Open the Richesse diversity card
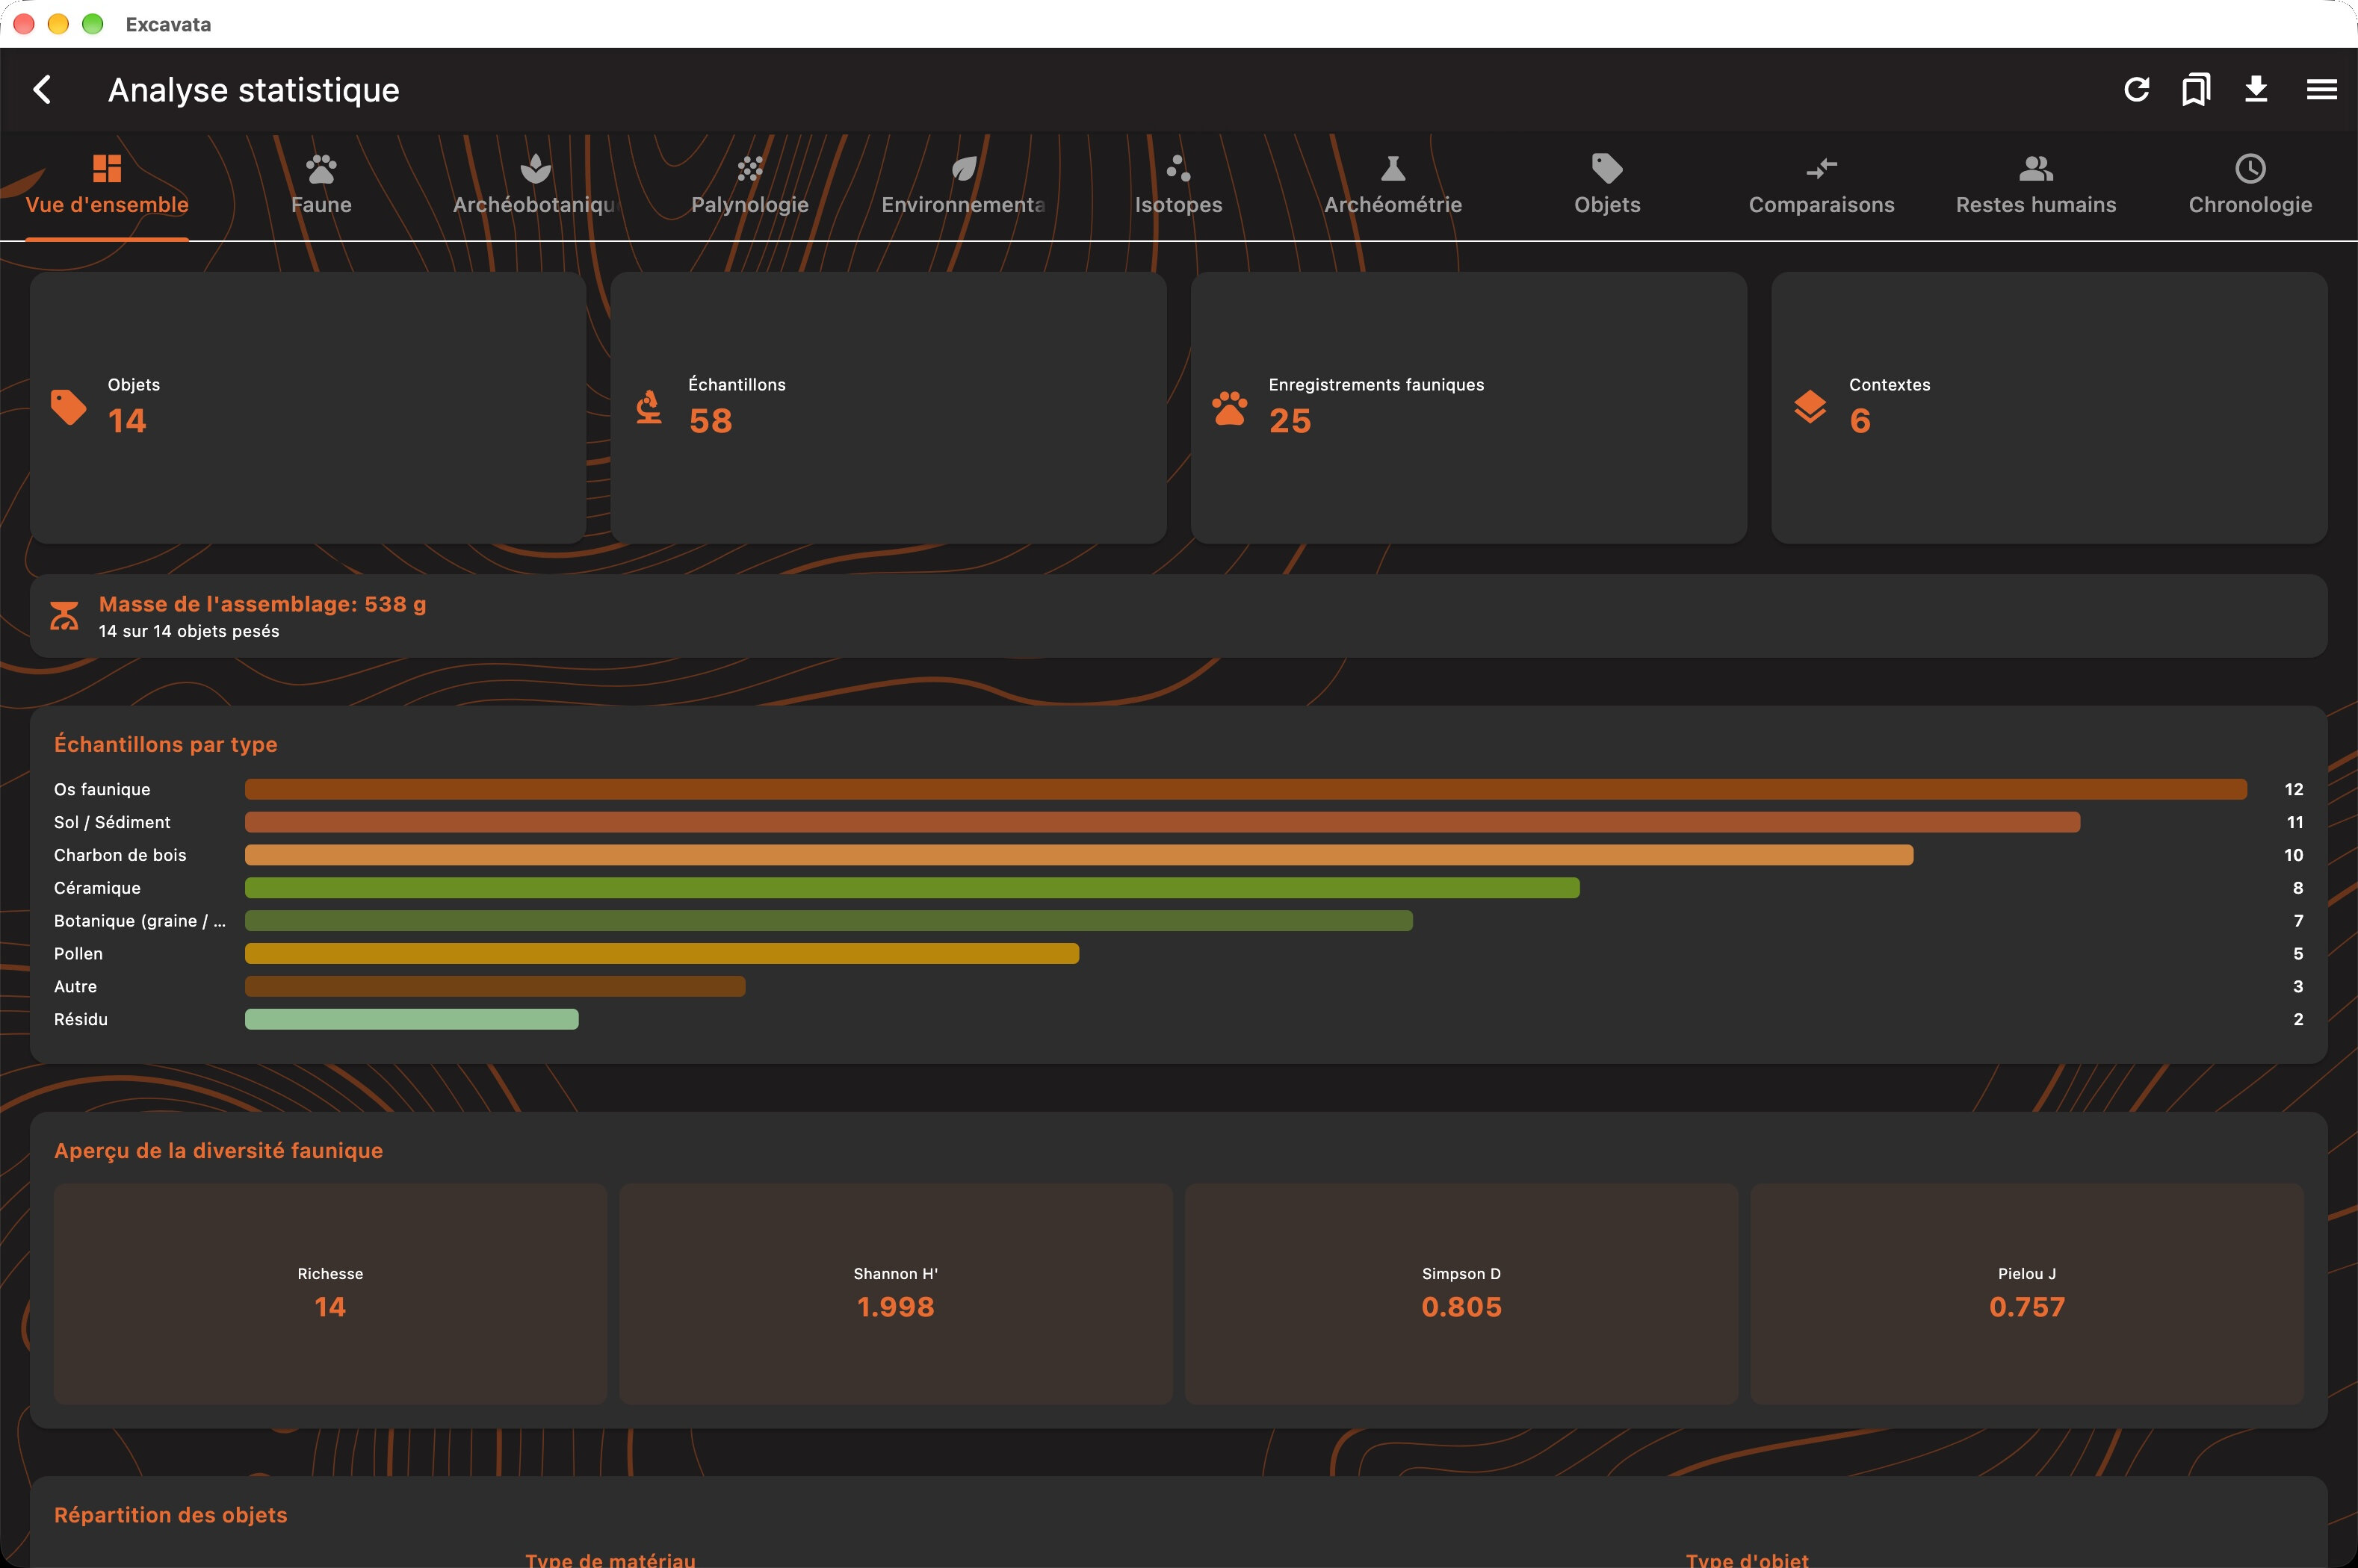 pyautogui.click(x=330, y=1293)
